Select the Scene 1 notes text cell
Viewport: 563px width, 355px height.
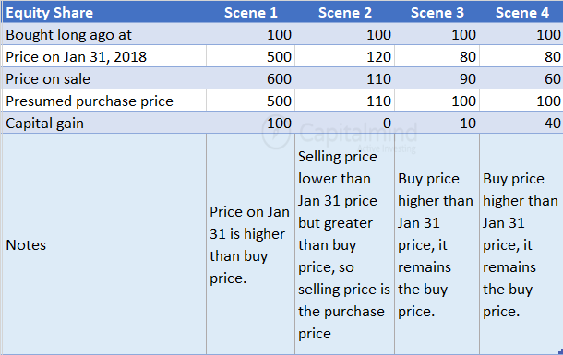251,244
